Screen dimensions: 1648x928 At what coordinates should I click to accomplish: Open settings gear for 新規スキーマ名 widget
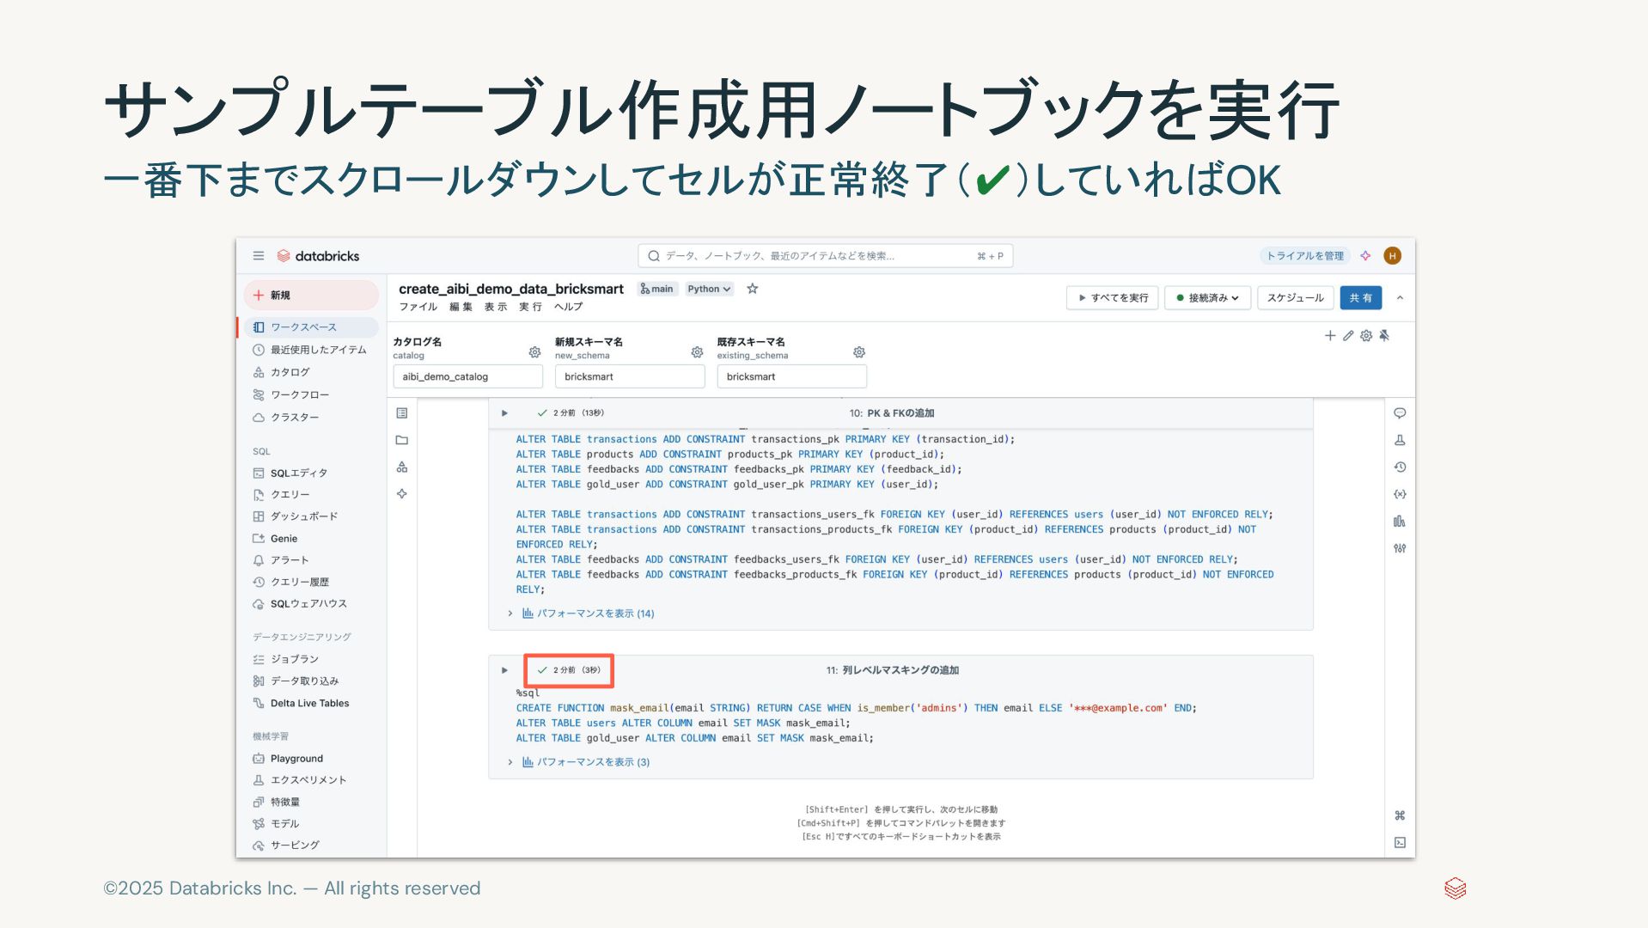[697, 352]
